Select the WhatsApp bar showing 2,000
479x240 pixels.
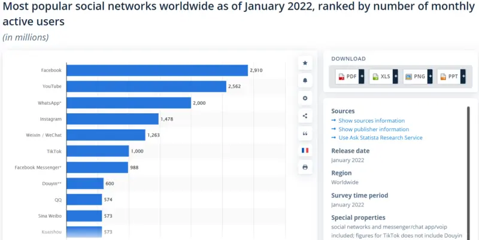tap(128, 103)
